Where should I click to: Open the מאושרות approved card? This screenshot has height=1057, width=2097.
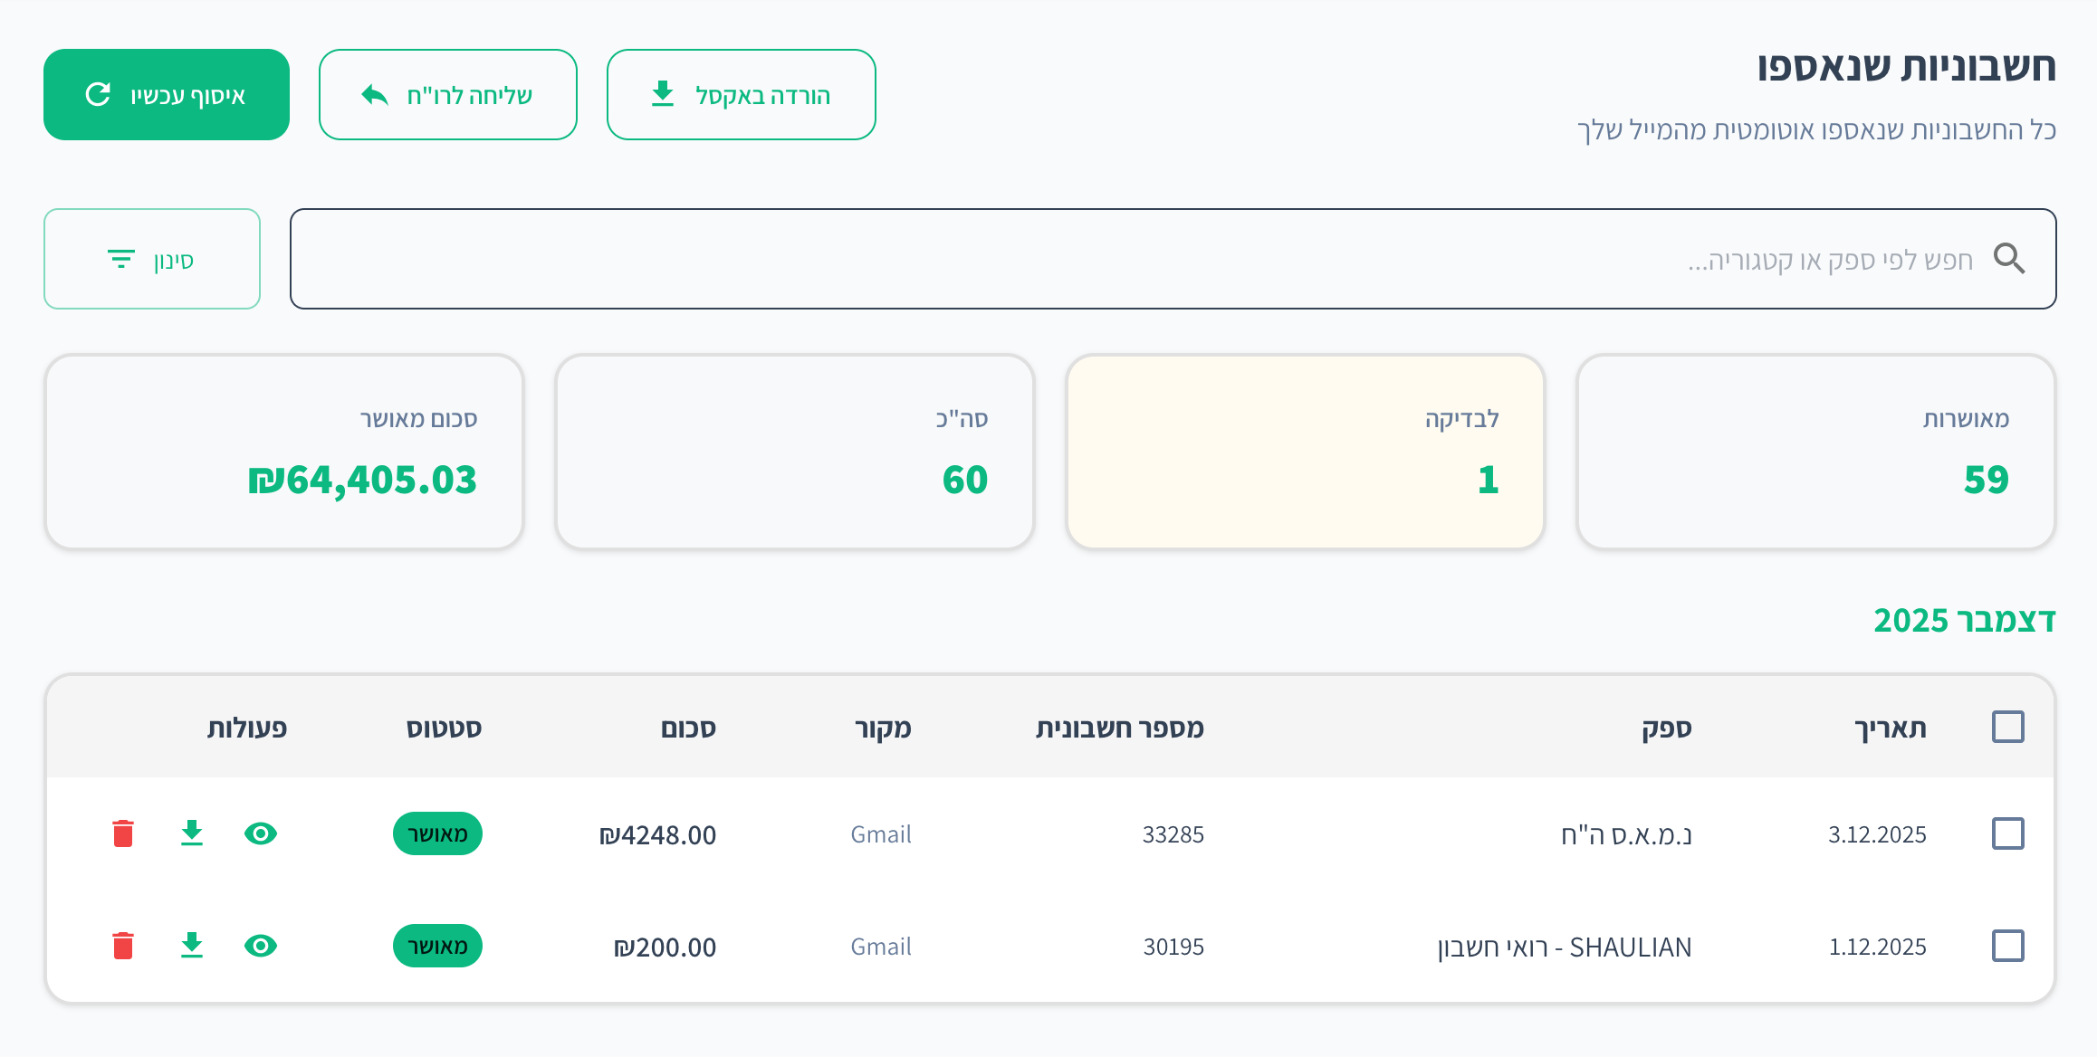coord(1816,452)
